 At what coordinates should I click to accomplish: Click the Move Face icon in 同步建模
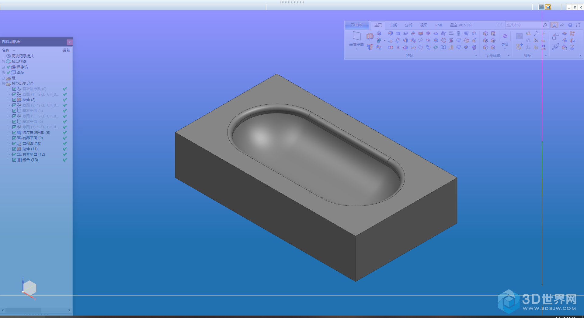coord(485,33)
